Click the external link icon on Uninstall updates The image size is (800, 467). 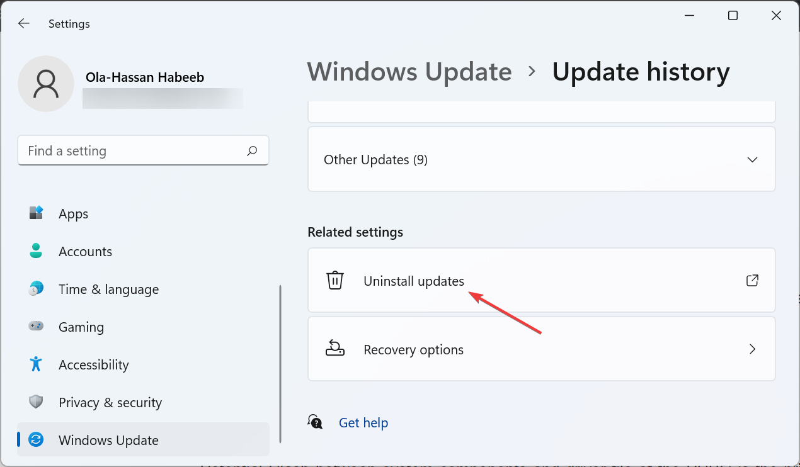coord(752,280)
